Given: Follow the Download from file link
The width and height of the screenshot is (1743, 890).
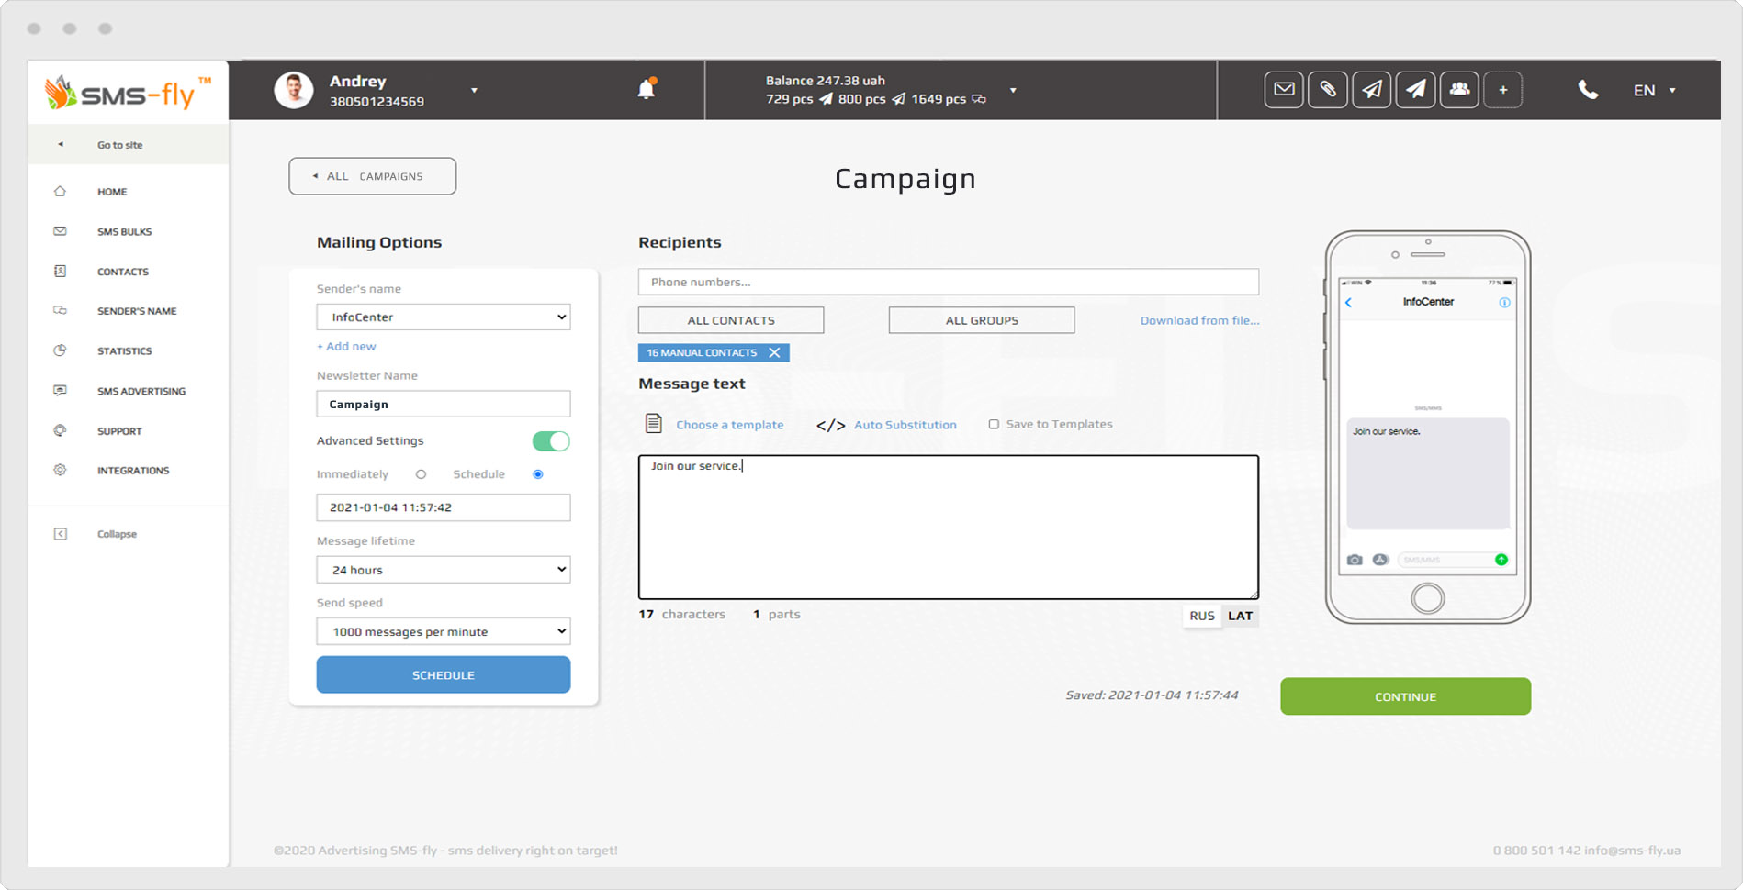Looking at the screenshot, I should pyautogui.click(x=1199, y=320).
